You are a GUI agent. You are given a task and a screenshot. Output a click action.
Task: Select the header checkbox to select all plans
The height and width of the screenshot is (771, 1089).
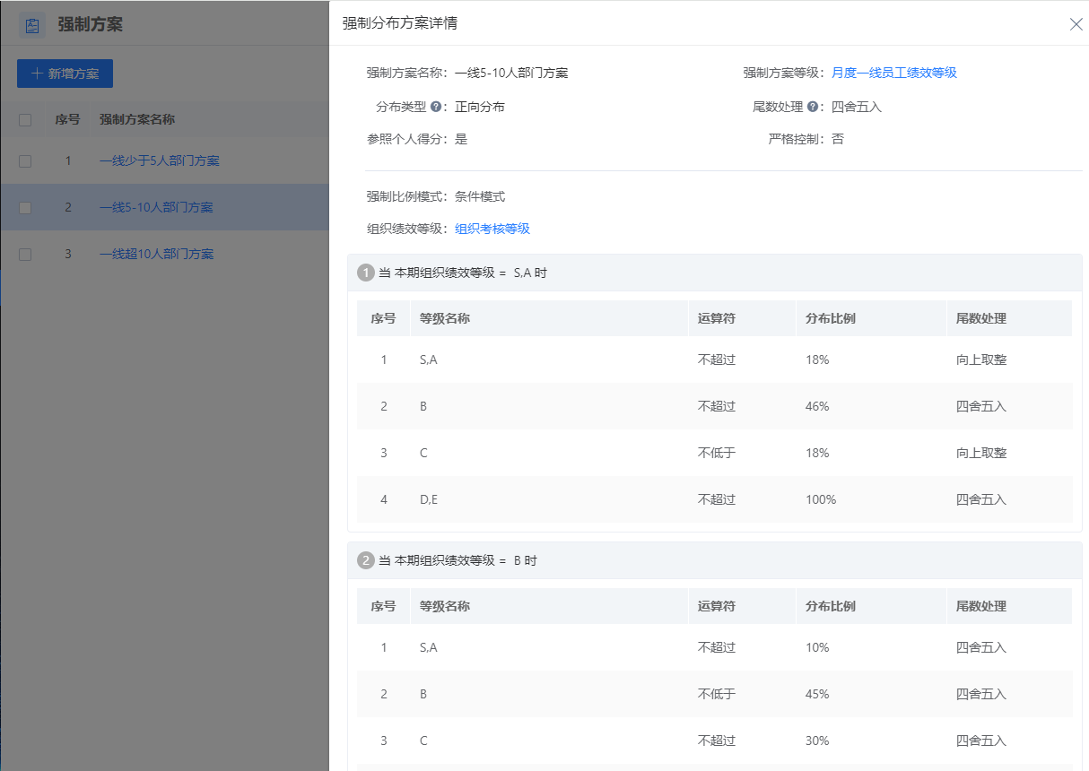click(24, 119)
